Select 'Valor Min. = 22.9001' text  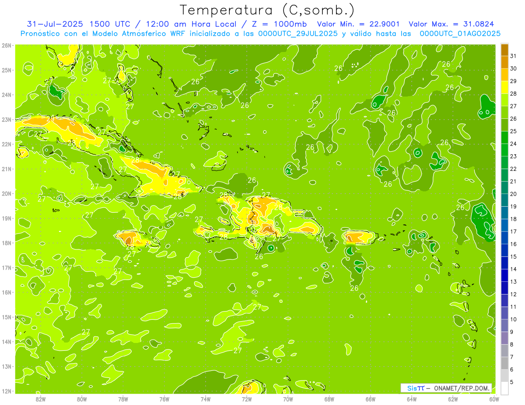358,24
